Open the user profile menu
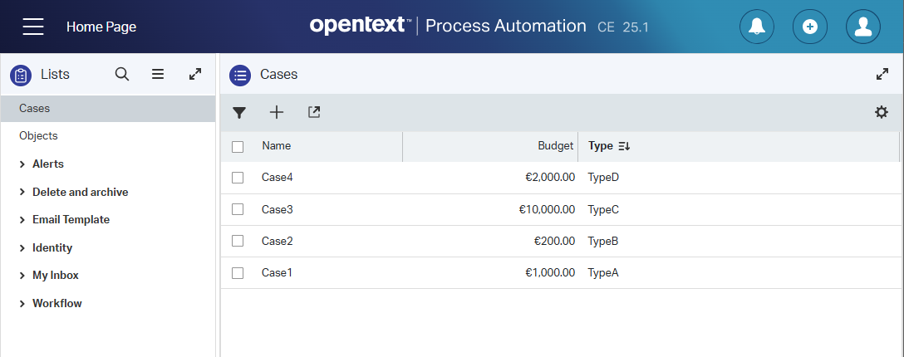Image resolution: width=904 pixels, height=357 pixels. coord(863,27)
